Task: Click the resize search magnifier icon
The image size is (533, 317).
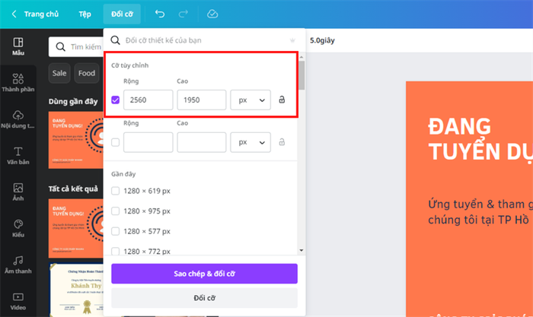Action: tap(116, 40)
